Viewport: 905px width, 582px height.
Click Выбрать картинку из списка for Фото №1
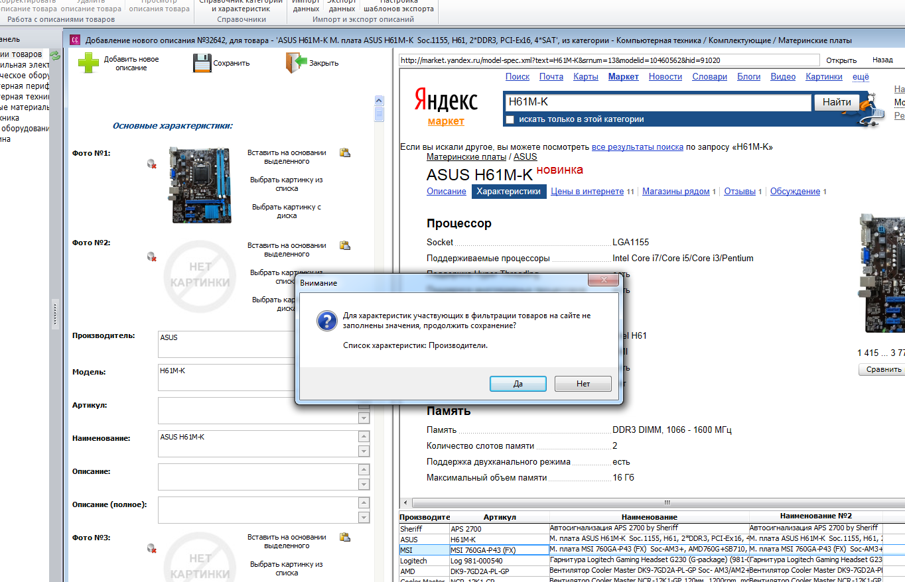[287, 184]
